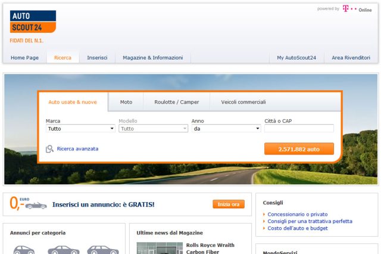
Task: Switch to Roulotte / Camper tab
Action: point(177,102)
